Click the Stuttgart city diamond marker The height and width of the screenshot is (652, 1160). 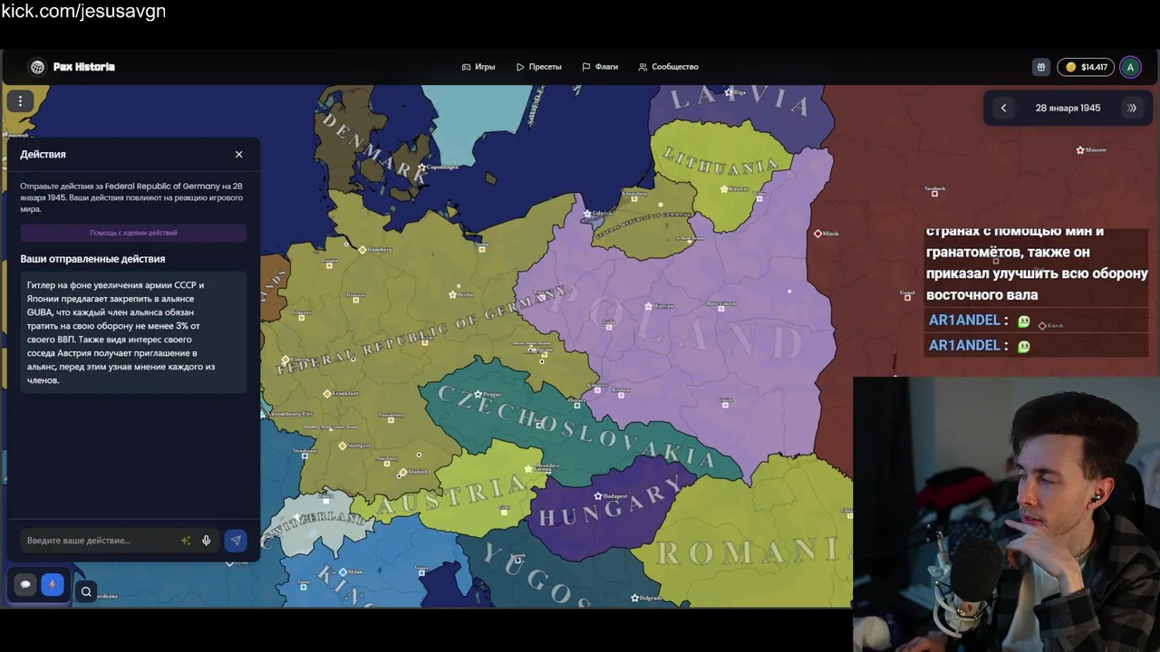coord(343,446)
